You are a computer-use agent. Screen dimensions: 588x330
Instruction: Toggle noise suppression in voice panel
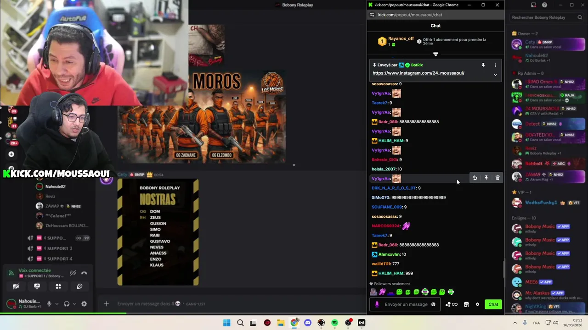73,273
